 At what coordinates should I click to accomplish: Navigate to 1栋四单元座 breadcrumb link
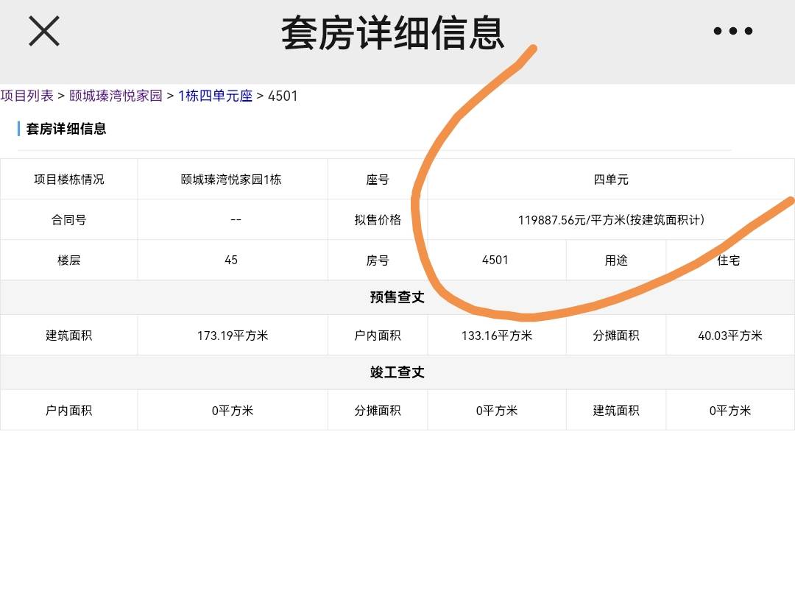(x=215, y=96)
